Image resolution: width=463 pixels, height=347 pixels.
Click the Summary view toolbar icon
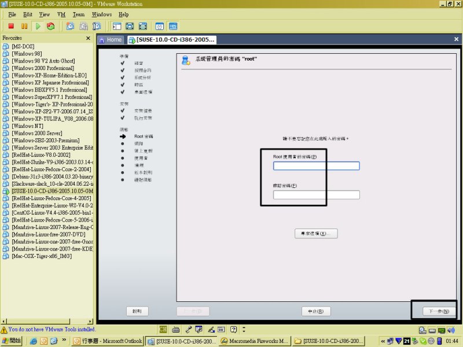(160, 26)
